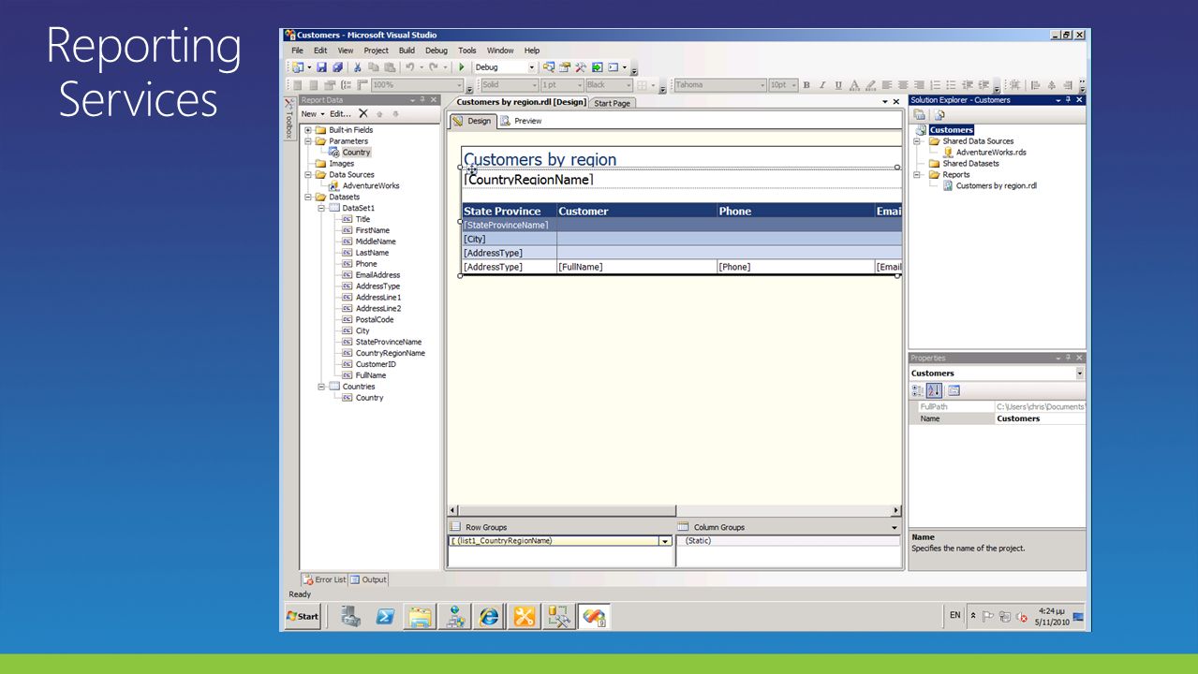This screenshot has height=674, width=1198.
Task: Click the Foreground Color icon
Action: pyautogui.click(x=854, y=85)
